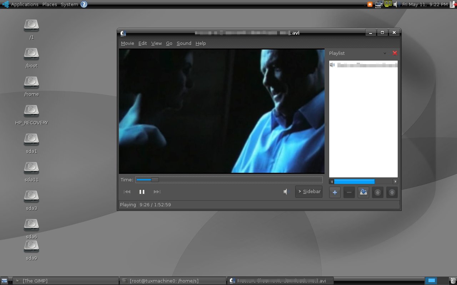
Task: Open the /home drive icon
Action: point(31,82)
